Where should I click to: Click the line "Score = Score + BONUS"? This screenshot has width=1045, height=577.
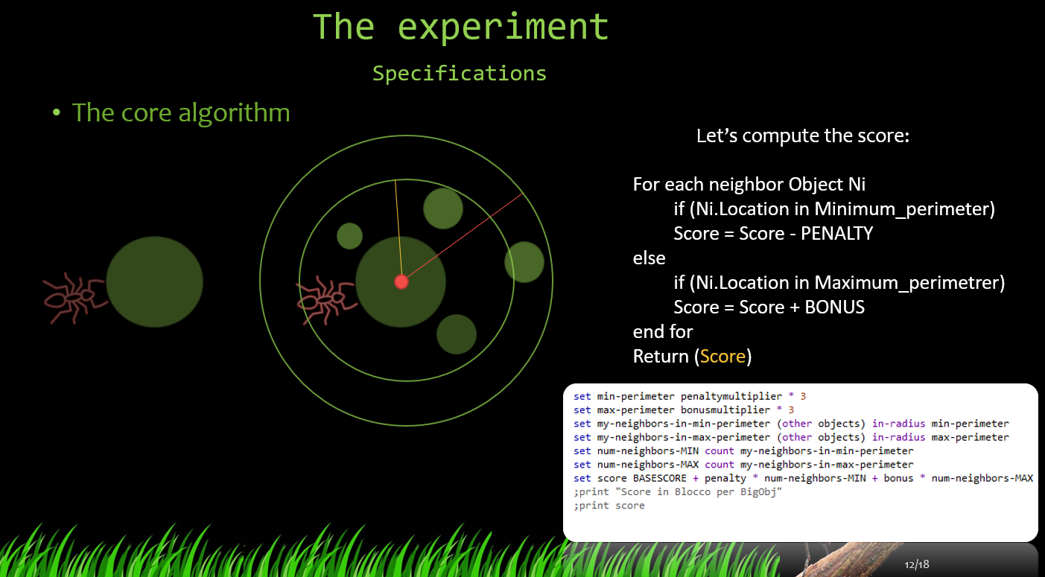pos(769,307)
